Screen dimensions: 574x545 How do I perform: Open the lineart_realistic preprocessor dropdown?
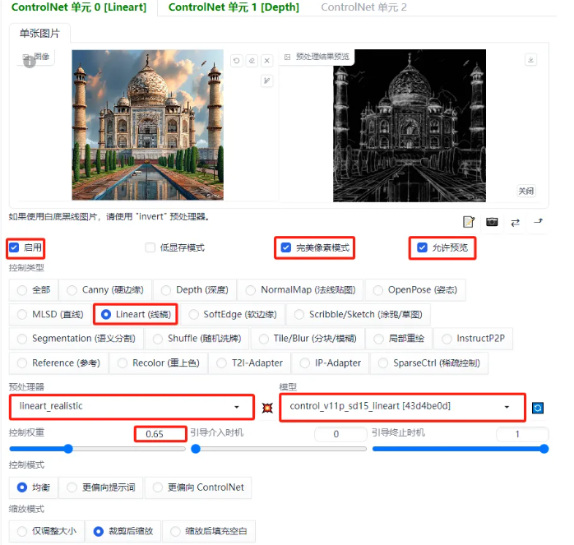click(x=132, y=407)
